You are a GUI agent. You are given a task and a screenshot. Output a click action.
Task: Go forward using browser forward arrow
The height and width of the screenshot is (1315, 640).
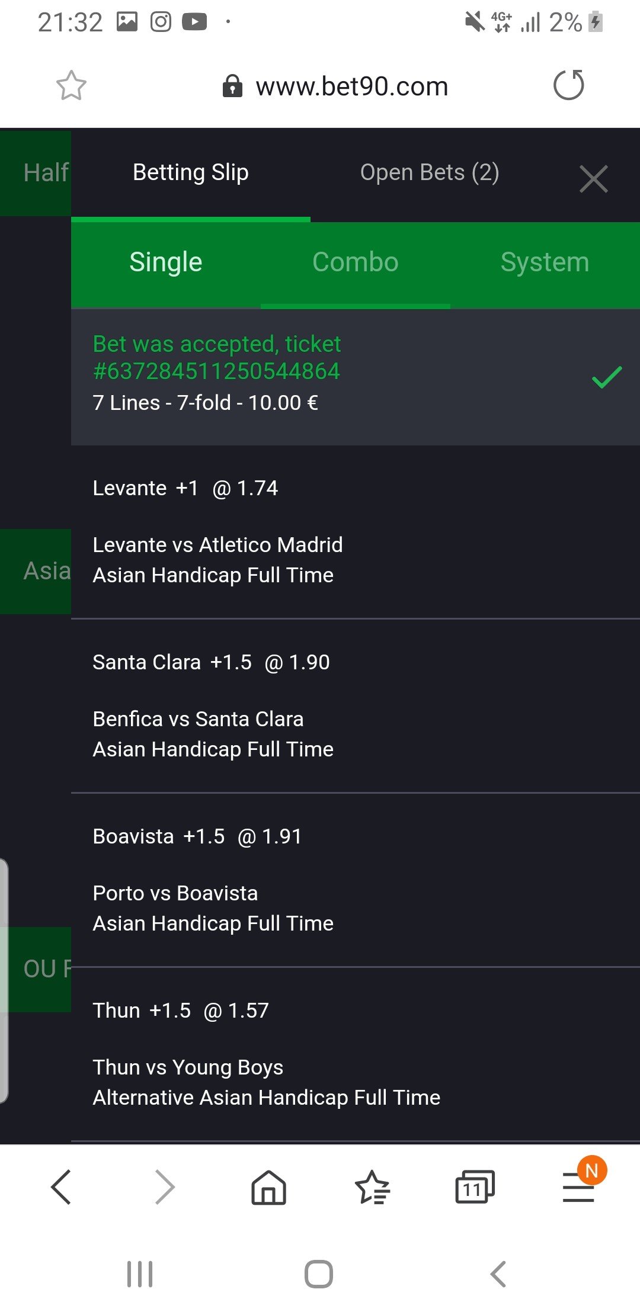(165, 1186)
